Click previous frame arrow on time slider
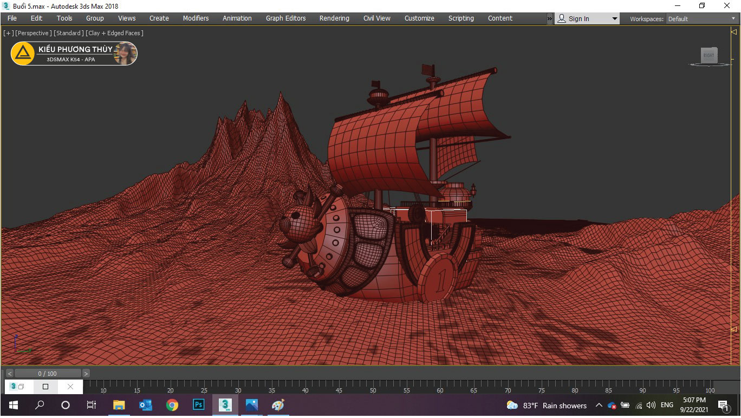Image resolution: width=741 pixels, height=418 pixels. [9, 374]
